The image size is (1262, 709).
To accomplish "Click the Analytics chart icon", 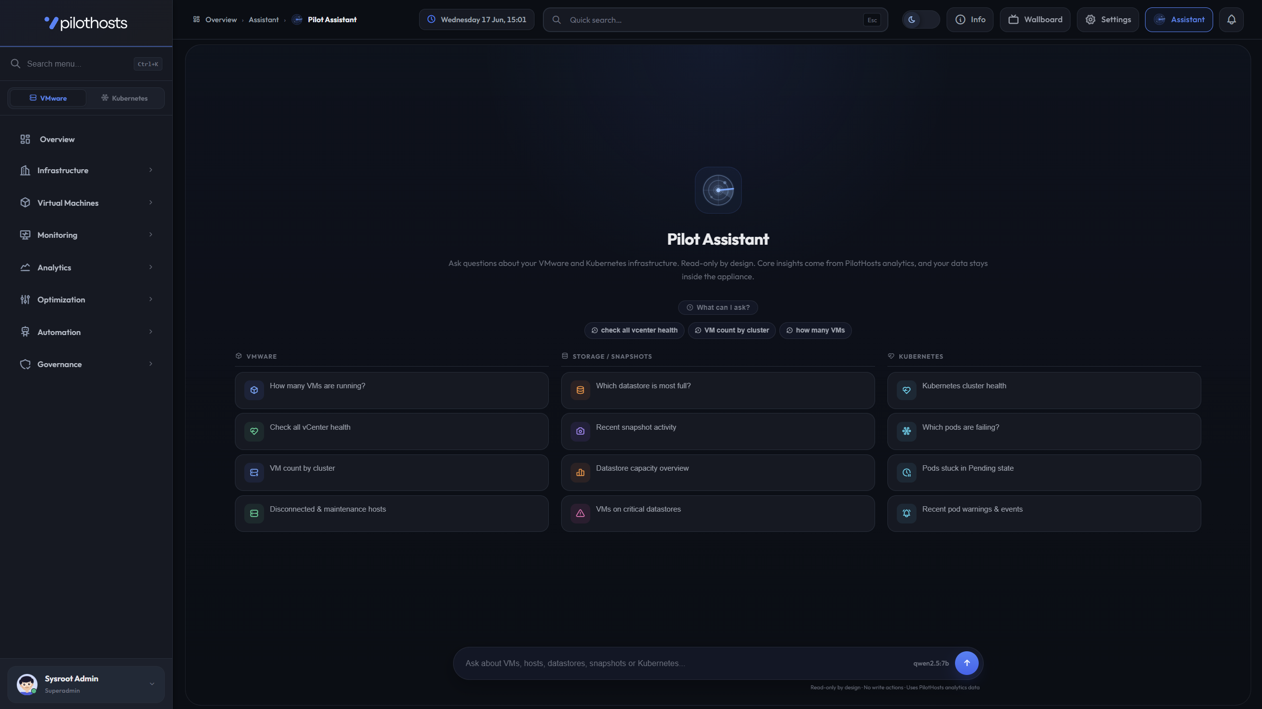I will pyautogui.click(x=25, y=267).
